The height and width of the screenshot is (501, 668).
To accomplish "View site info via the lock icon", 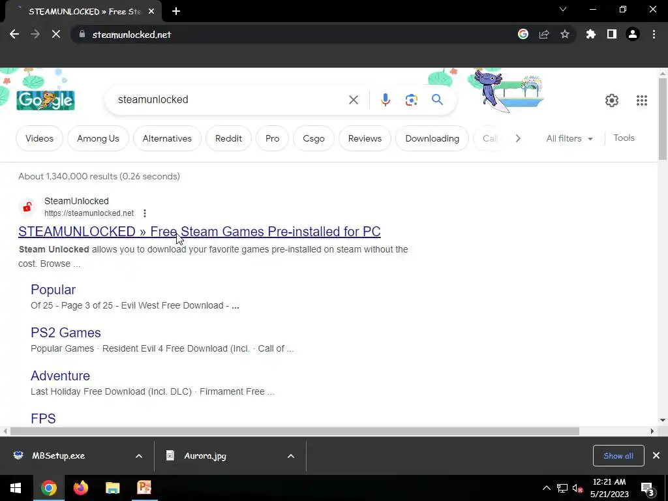I will [x=82, y=34].
